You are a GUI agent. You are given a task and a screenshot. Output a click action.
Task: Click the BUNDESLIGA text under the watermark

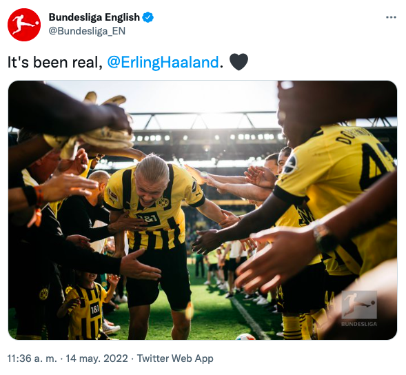point(359,324)
